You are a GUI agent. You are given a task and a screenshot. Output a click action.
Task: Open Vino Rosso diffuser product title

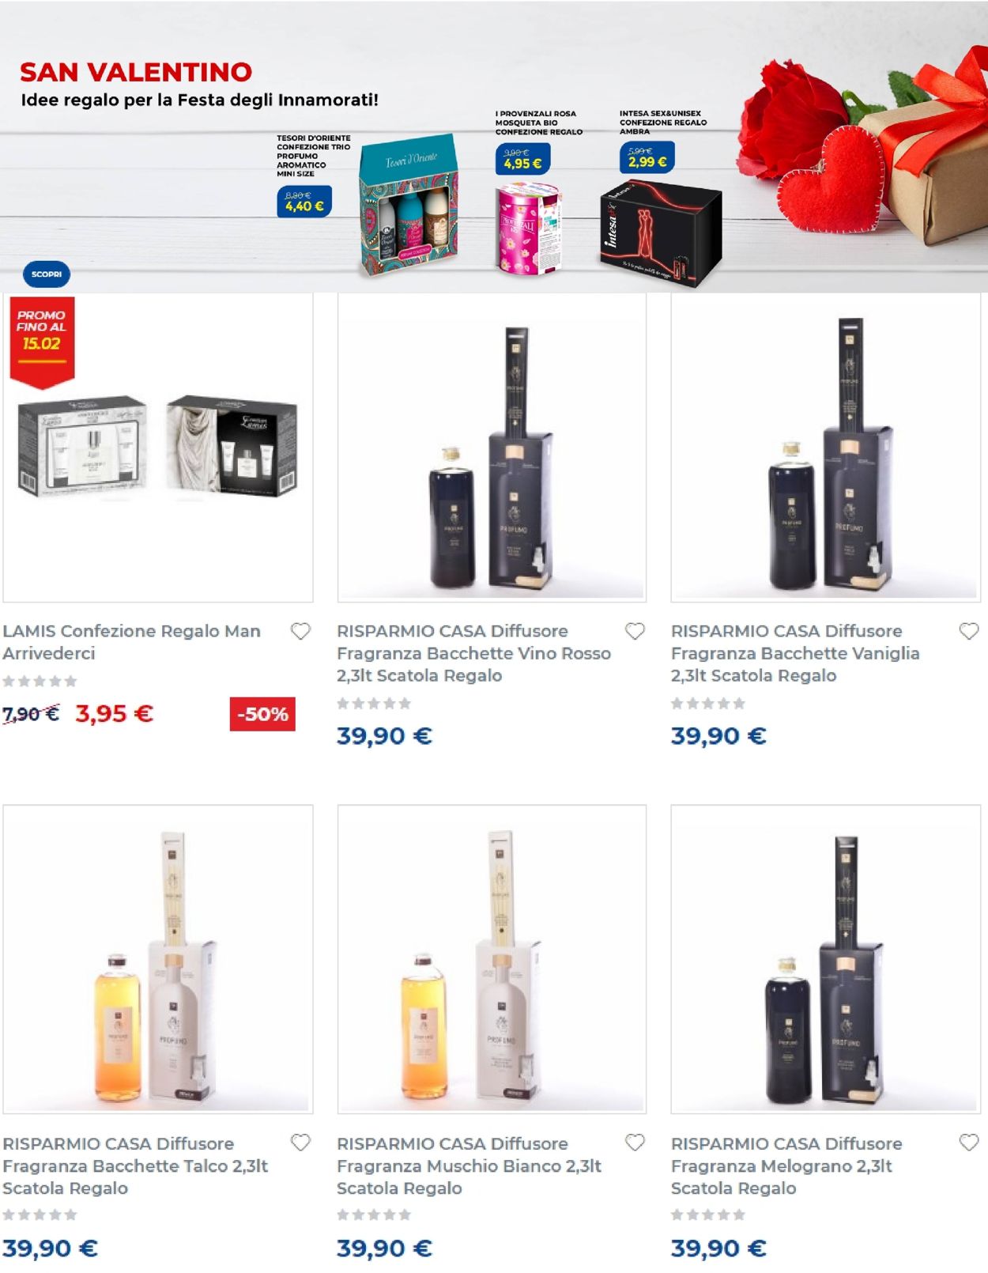click(x=473, y=653)
